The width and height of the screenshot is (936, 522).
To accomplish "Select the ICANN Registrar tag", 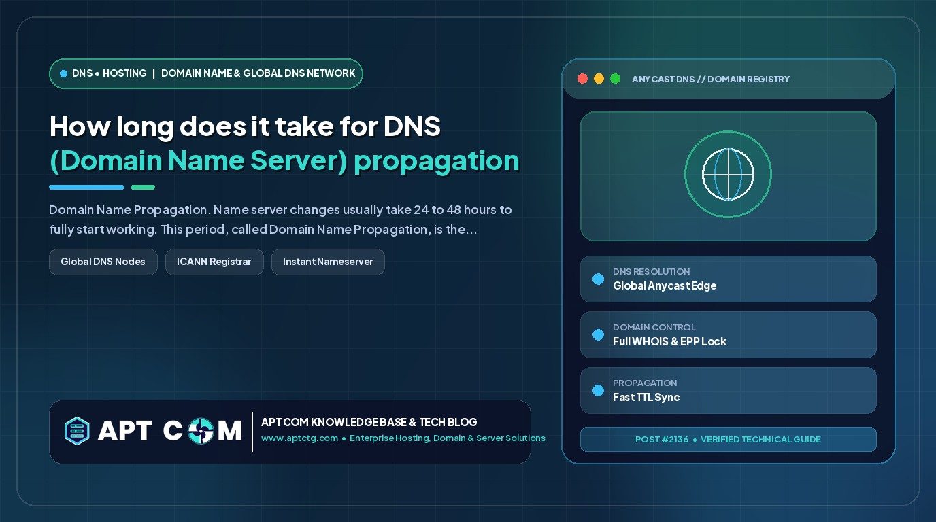I will 214,262.
